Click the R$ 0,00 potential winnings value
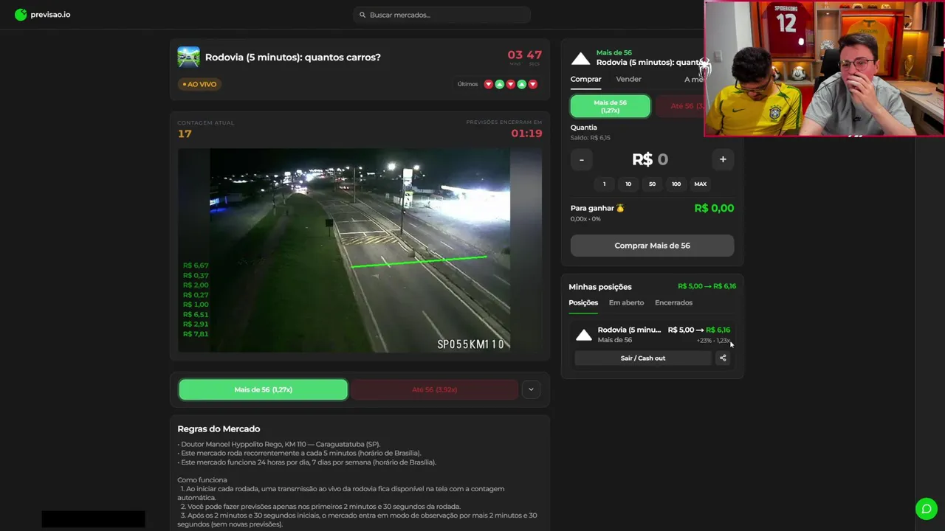The height and width of the screenshot is (531, 945). [x=714, y=208]
